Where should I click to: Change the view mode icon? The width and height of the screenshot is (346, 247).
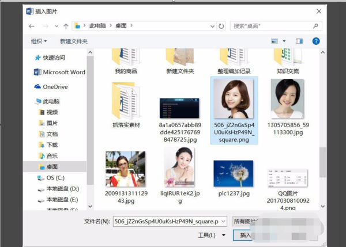tap(274, 41)
